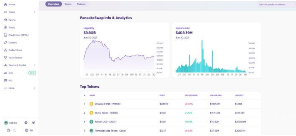
Task: Expand the More menu in the sidebar
Action: (35, 88)
